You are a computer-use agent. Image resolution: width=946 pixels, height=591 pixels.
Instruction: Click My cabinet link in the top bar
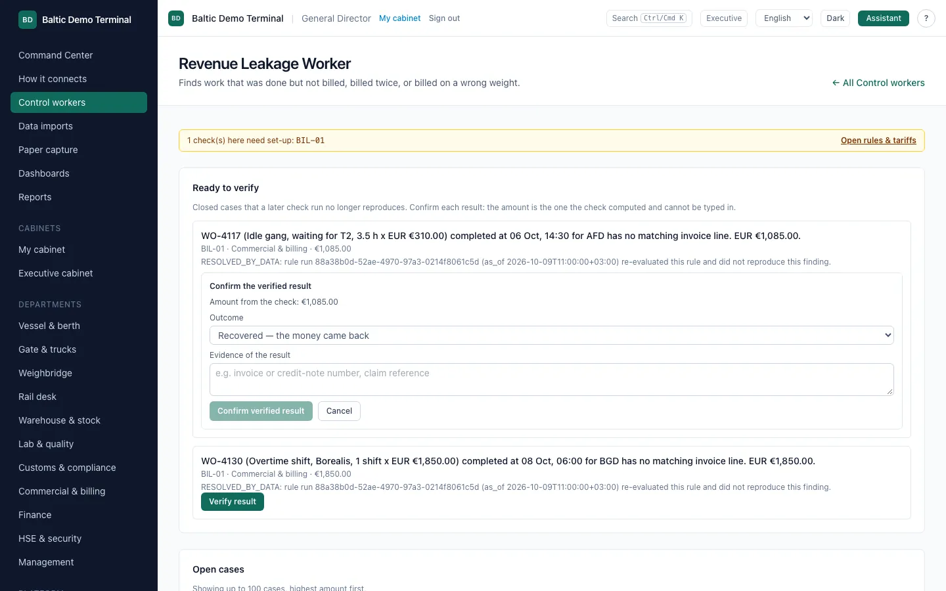[399, 18]
